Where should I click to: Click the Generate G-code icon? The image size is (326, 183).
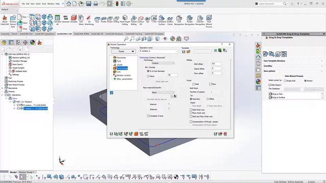(66, 19)
